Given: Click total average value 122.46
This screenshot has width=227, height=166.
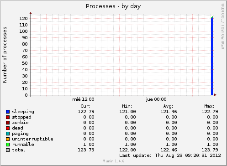Looking at the screenshot, I should [x=169, y=150].
